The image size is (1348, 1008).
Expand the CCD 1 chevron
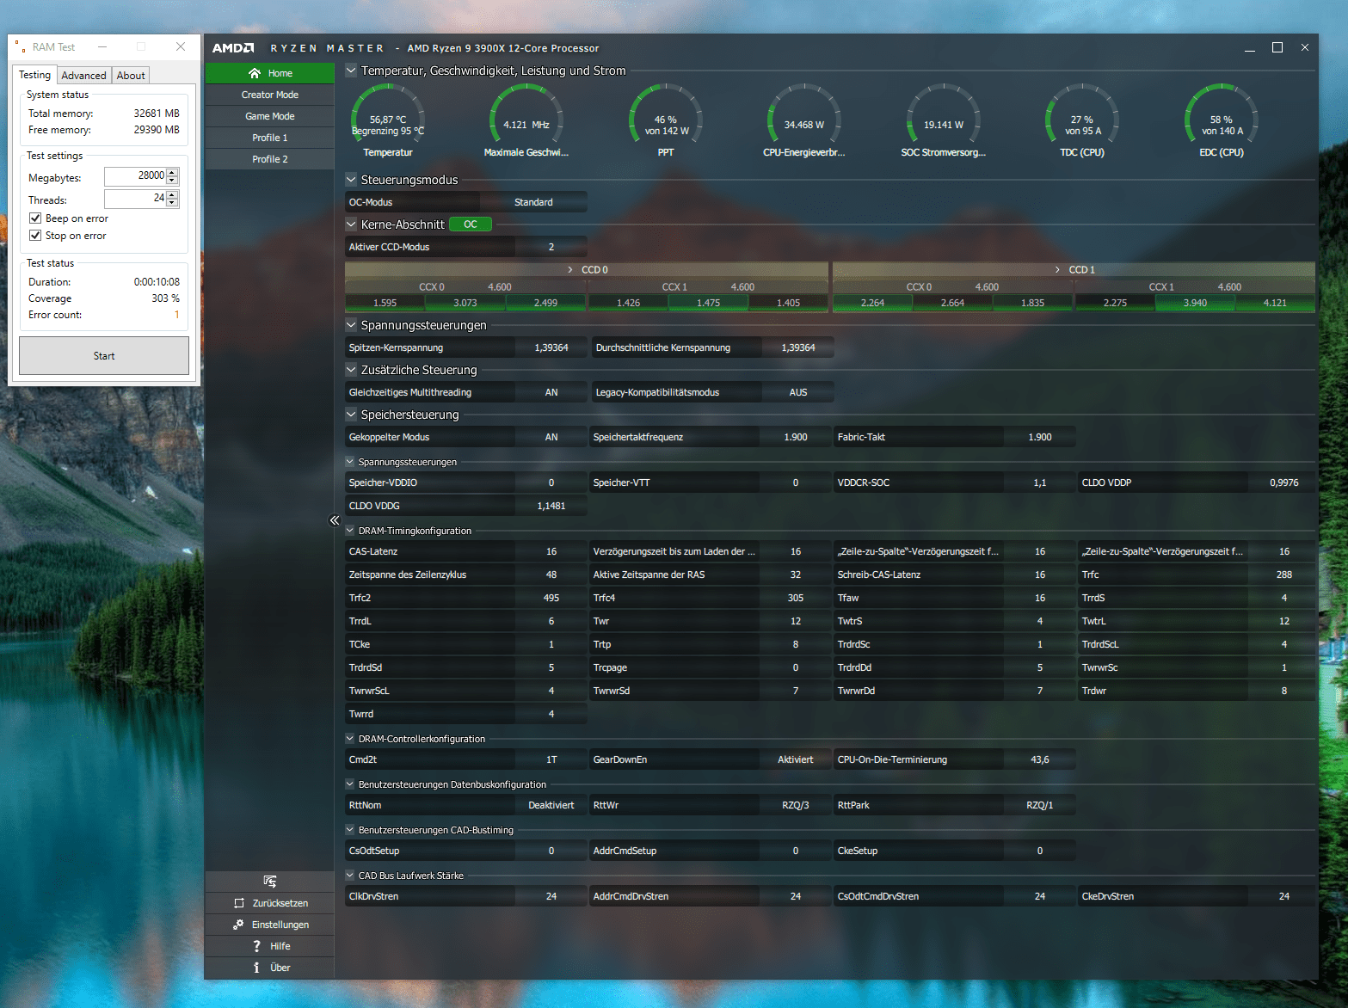point(1057,270)
